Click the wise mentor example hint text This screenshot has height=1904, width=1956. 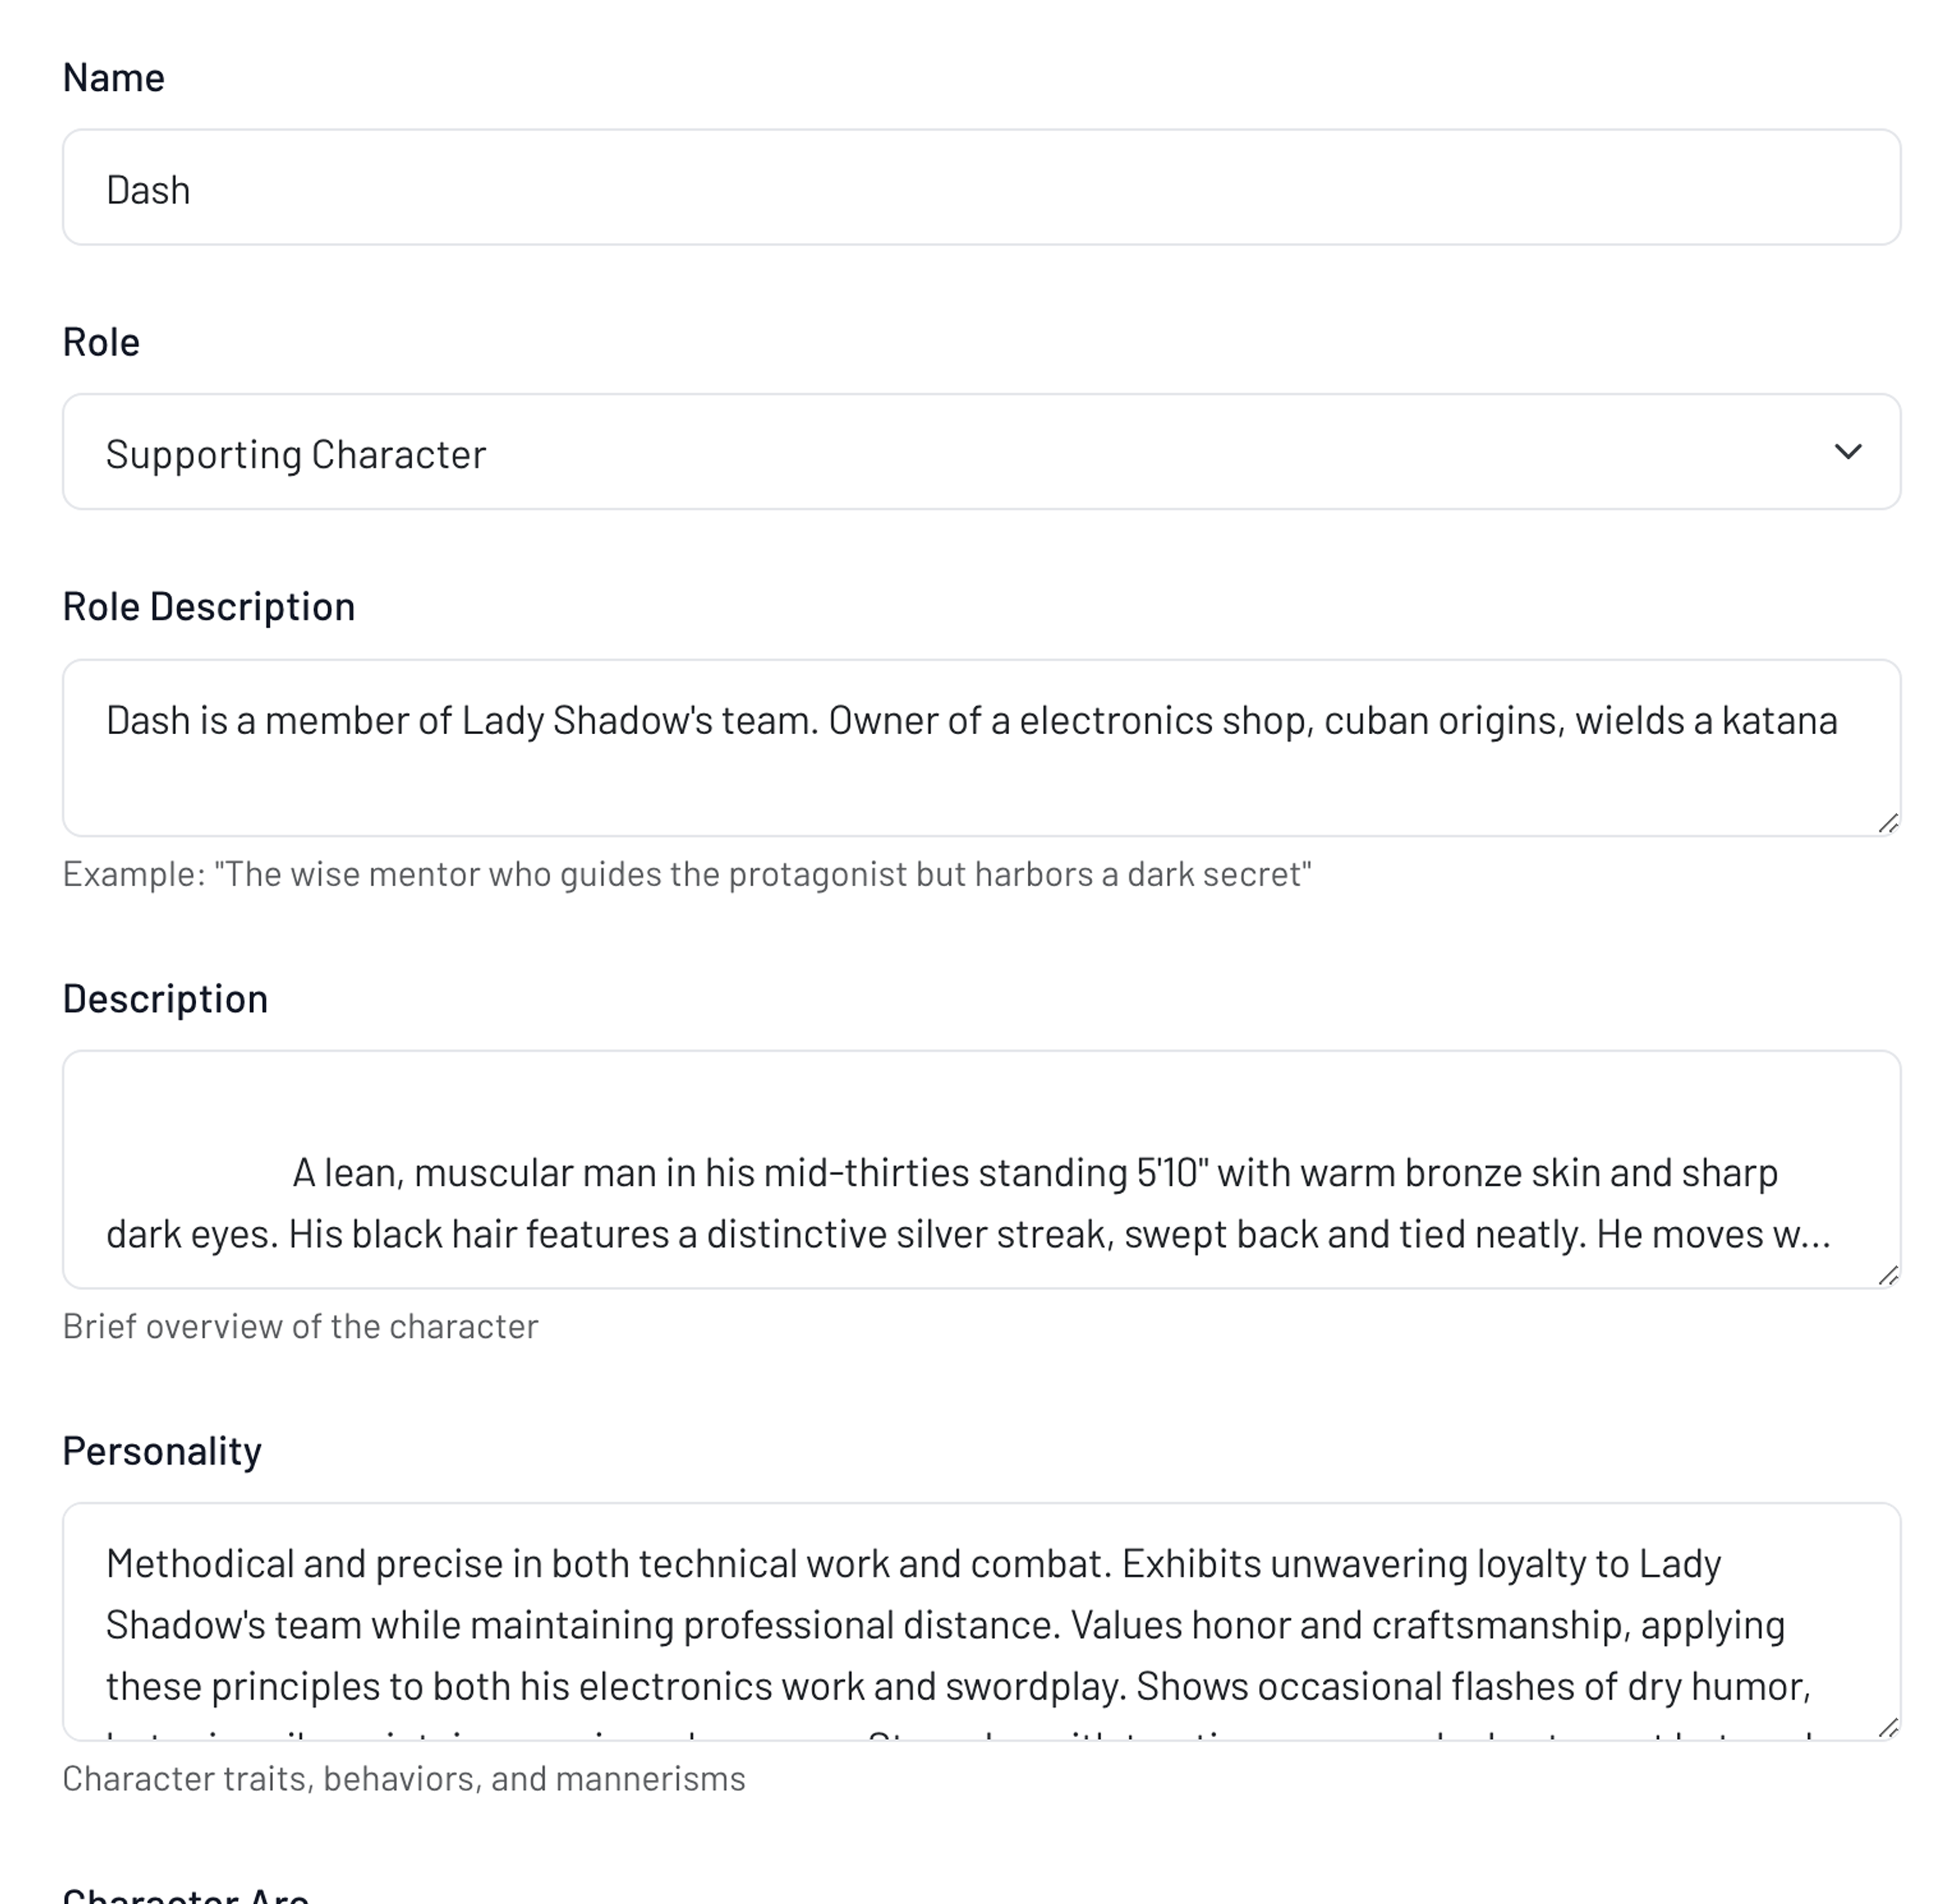[x=686, y=874]
